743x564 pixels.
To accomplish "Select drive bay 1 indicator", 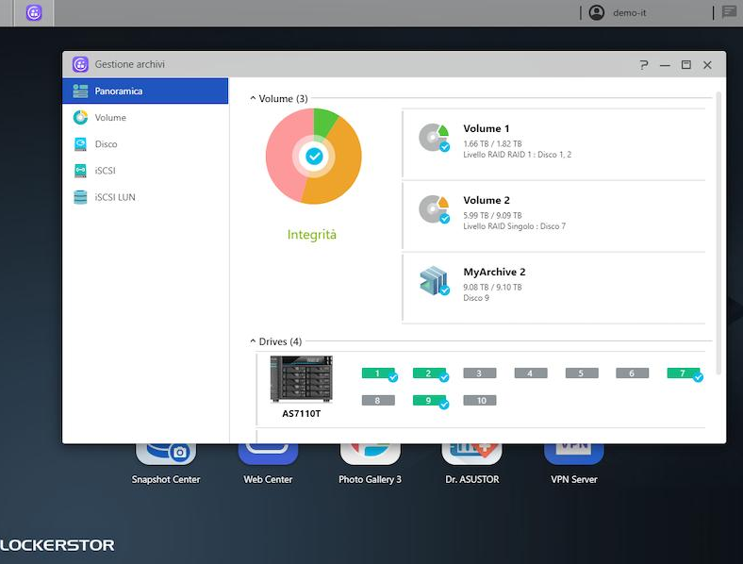I will [x=378, y=373].
